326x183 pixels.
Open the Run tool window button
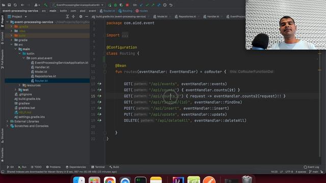[22, 167]
